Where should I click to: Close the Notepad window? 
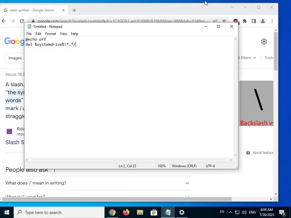pyautogui.click(x=231, y=26)
